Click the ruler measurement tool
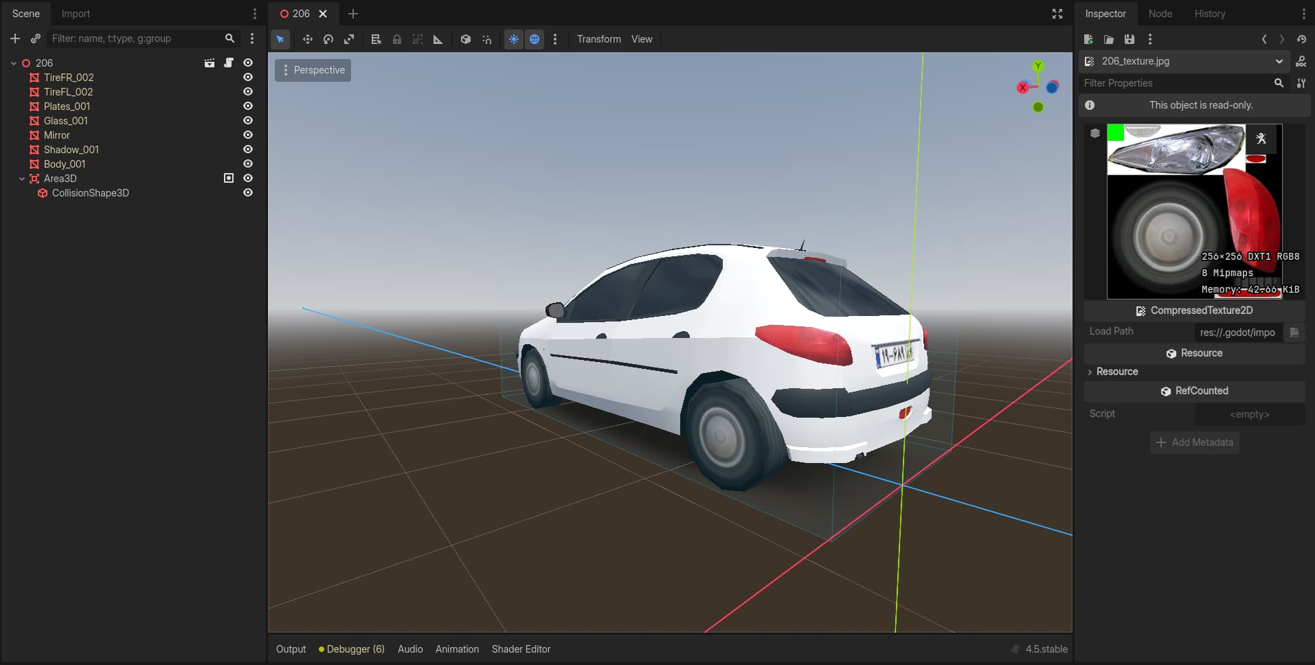 click(438, 39)
